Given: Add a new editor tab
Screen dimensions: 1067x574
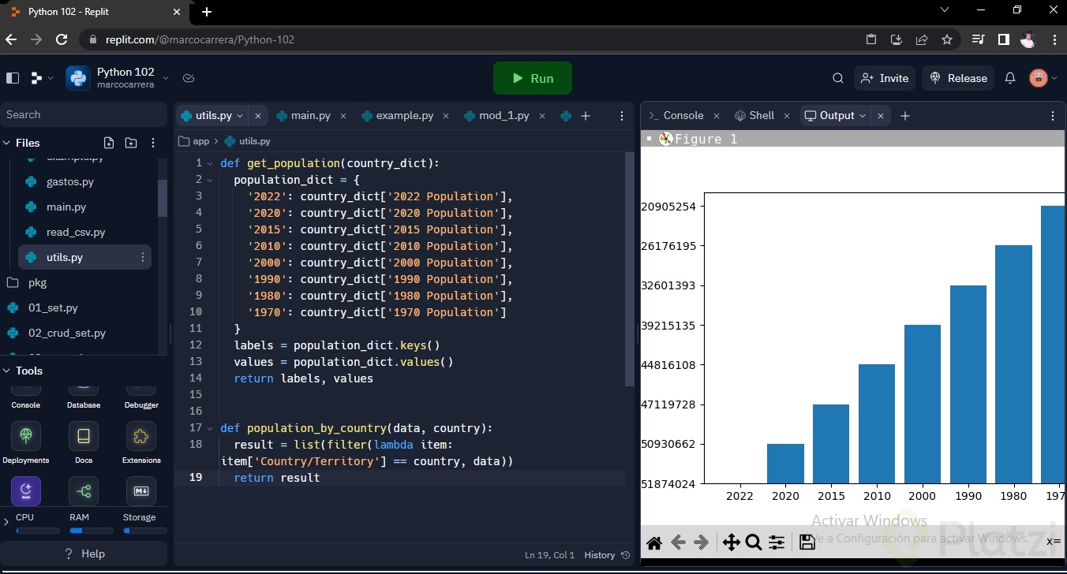Looking at the screenshot, I should point(586,116).
